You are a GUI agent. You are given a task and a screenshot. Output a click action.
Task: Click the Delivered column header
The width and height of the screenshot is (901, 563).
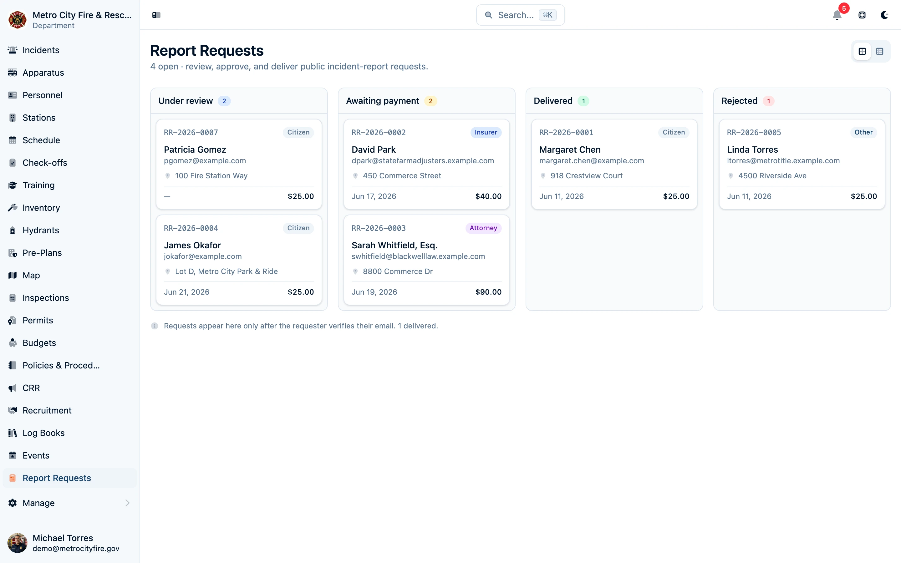tap(614, 101)
